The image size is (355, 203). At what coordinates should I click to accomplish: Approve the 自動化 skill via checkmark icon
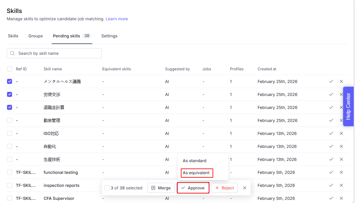(x=331, y=146)
